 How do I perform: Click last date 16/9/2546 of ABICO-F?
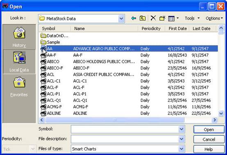[201, 68]
